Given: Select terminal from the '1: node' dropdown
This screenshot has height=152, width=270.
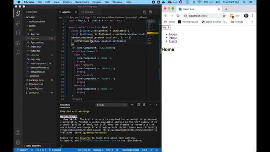Looking at the screenshot, I should (111, 105).
